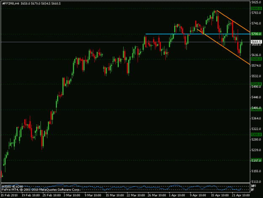The height and width of the screenshot is (198, 263).
Task: Click the green 5197.0 level label
Action: point(256,160)
